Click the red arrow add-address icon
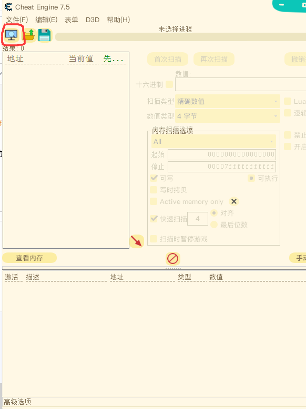The image size is (306, 409). (137, 241)
